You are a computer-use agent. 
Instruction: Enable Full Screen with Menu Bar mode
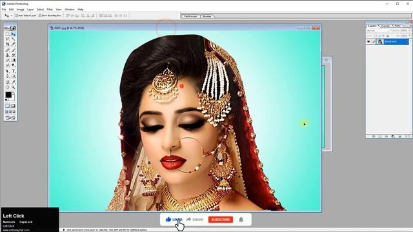coord(10,111)
